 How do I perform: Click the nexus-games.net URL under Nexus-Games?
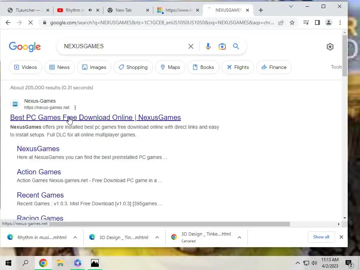pyautogui.click(x=47, y=108)
